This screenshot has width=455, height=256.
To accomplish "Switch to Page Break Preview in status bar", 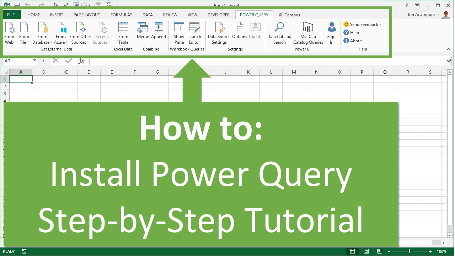I will click(380, 251).
